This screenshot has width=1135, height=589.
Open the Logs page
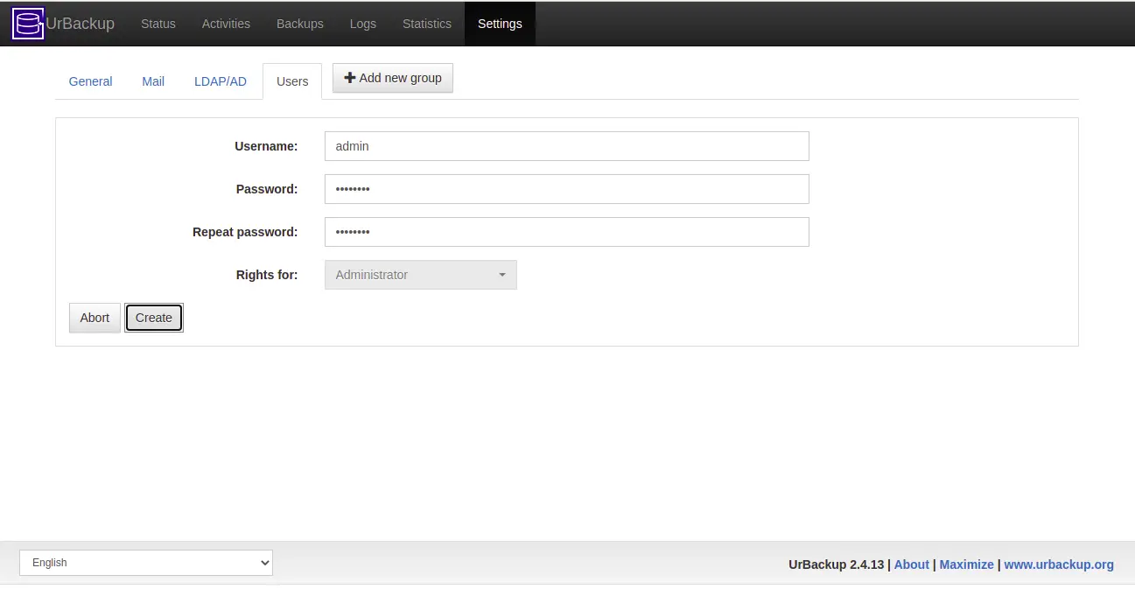(363, 24)
